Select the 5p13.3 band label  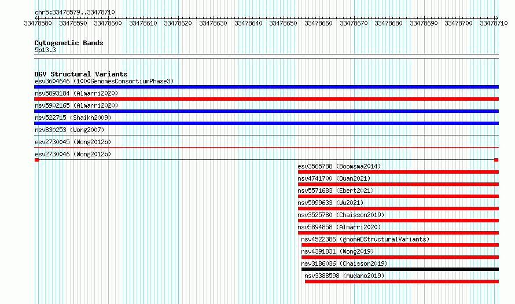[45, 50]
